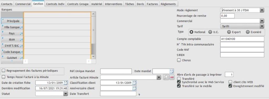The width and height of the screenshot is (269, 99).
Task: Open the Anniversaire client calendar icon
Action: pos(134,88)
